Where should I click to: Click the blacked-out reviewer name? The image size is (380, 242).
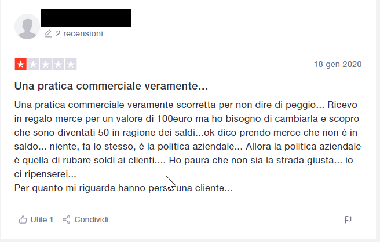coord(86,18)
